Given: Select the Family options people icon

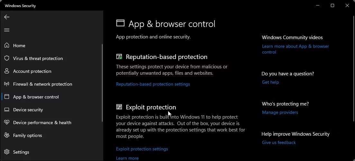Looking at the screenshot, I should (7, 135).
